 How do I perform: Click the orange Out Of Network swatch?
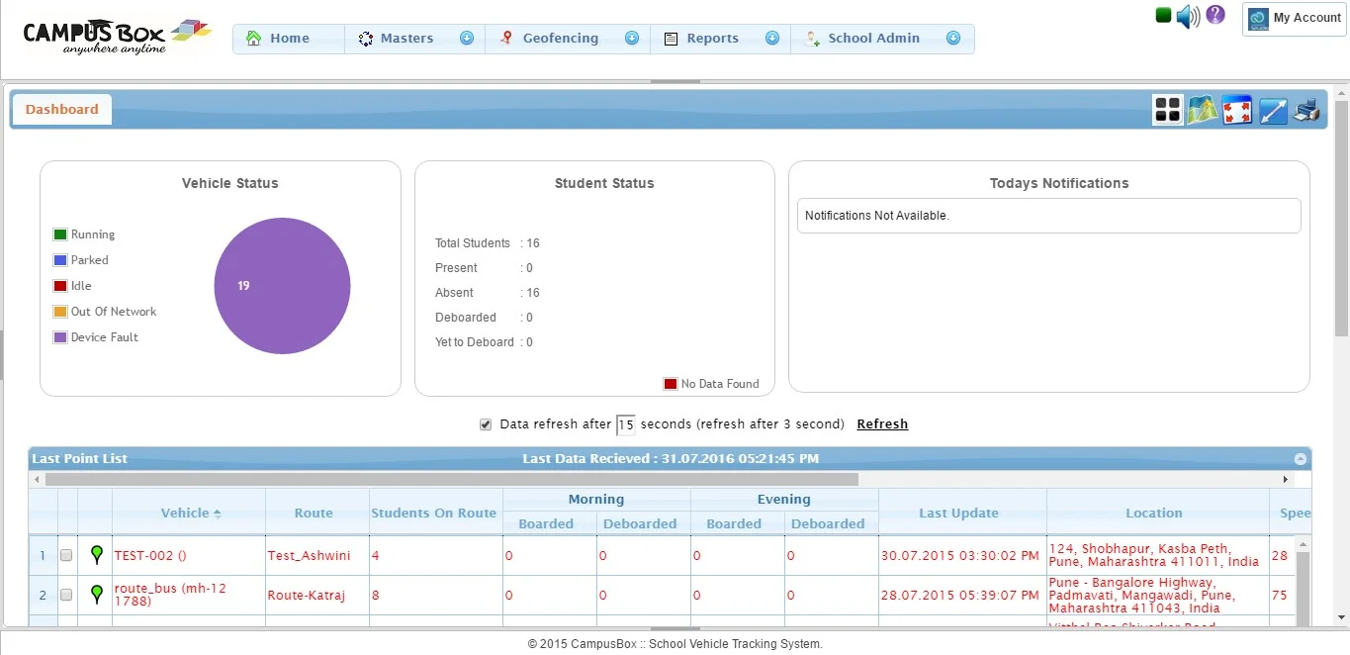pos(60,312)
